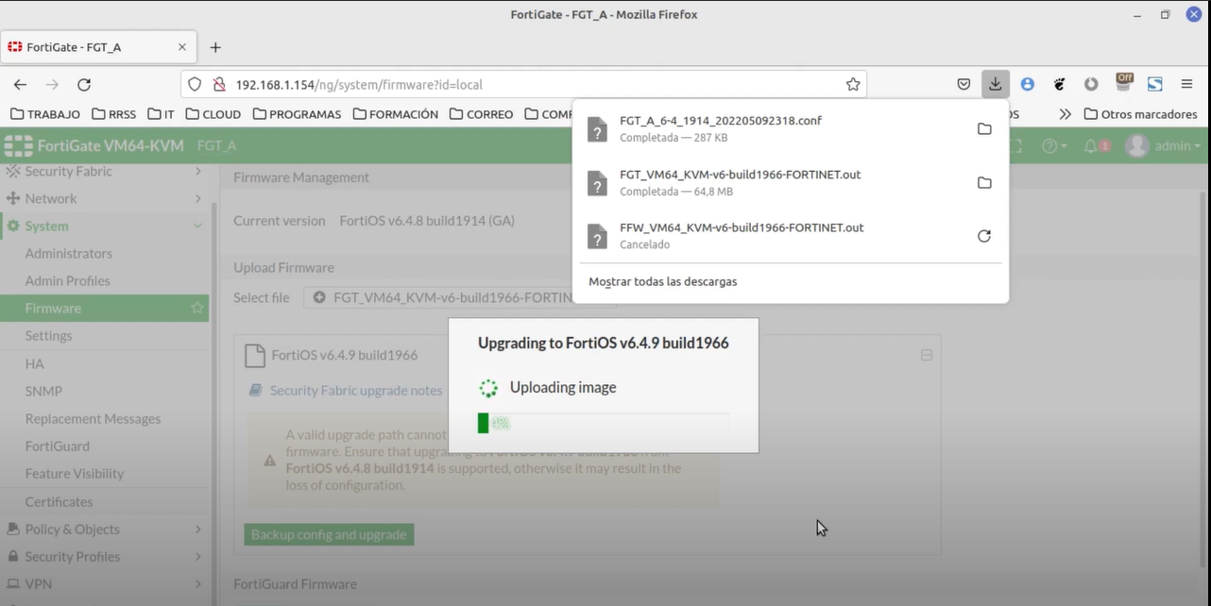
Task: Go forward to the next page
Action: (52, 84)
